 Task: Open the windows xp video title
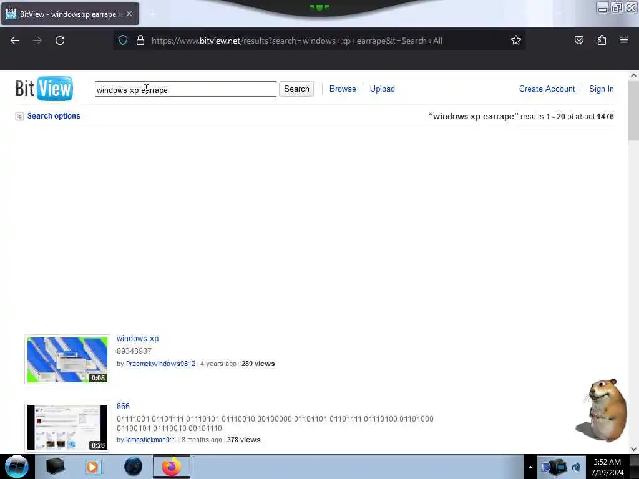coord(138,339)
